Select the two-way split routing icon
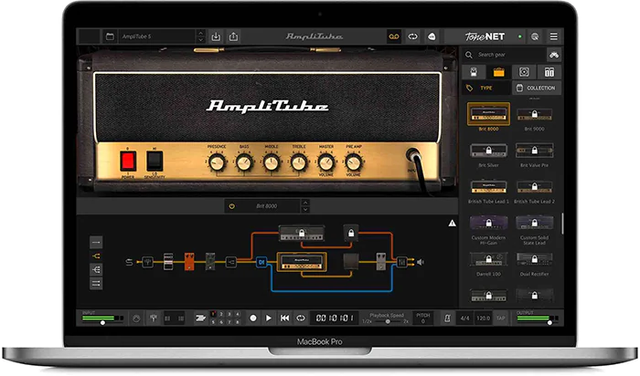640x376 pixels. [x=96, y=256]
